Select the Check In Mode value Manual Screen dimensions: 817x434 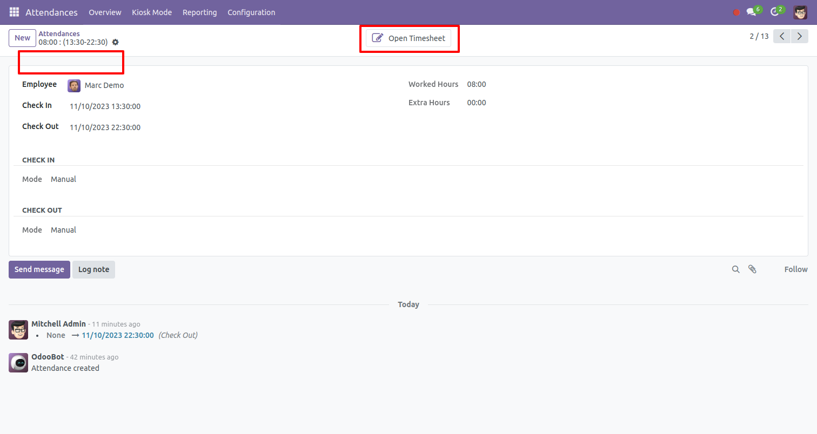(x=63, y=179)
